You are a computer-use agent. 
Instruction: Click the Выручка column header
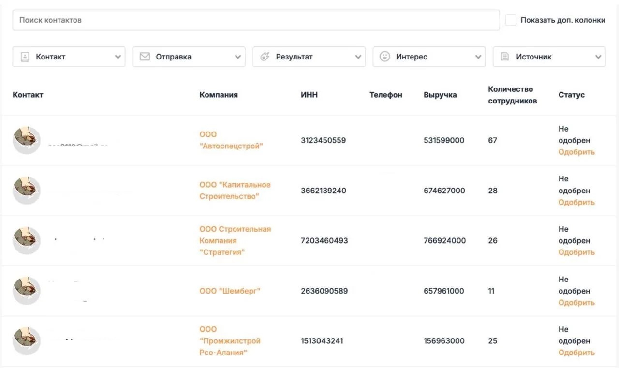coord(440,95)
